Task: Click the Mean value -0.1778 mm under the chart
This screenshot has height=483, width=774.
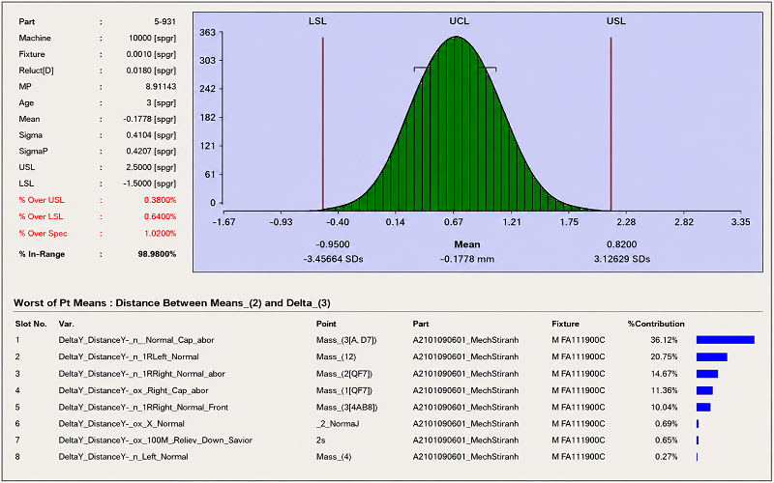Action: [467, 259]
